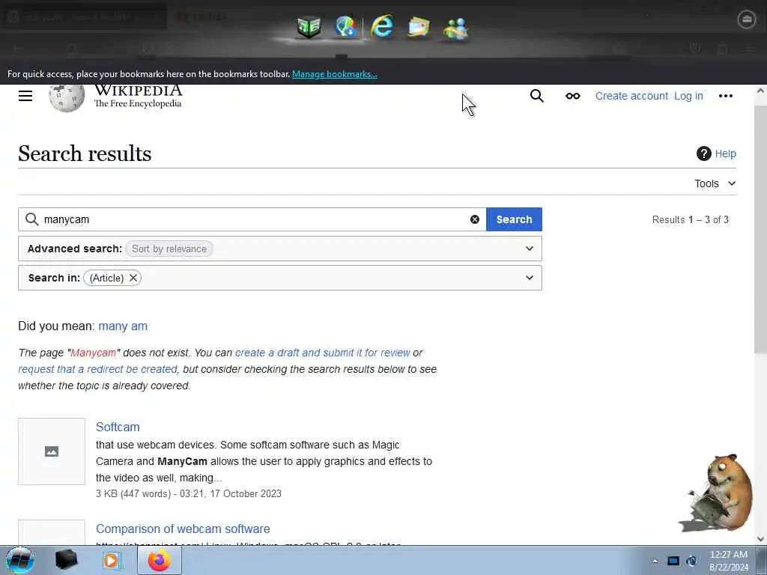Screen dimensions: 767x575
Task: Launch Internet Explorer from the dock
Action: click(382, 26)
